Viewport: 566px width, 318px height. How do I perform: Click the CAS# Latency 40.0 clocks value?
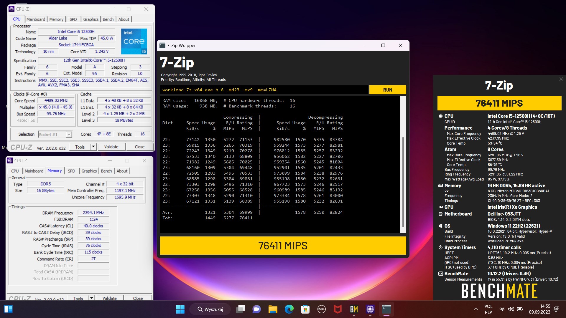click(x=93, y=226)
